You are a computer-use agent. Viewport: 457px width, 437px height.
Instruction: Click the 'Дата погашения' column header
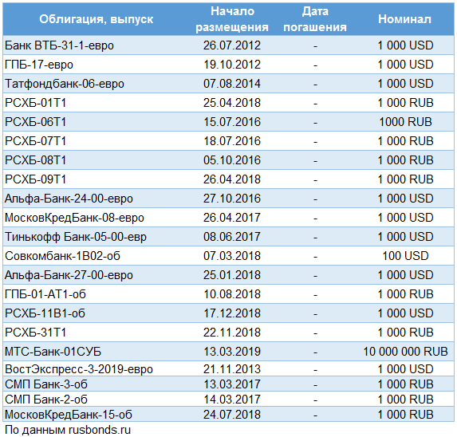click(x=315, y=19)
